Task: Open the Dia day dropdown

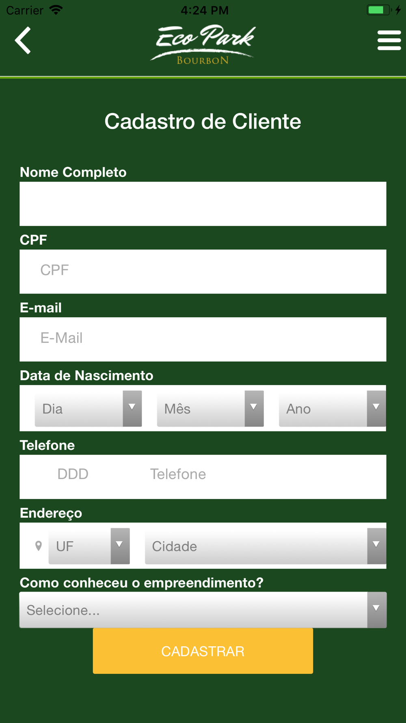Action: pyautogui.click(x=88, y=409)
